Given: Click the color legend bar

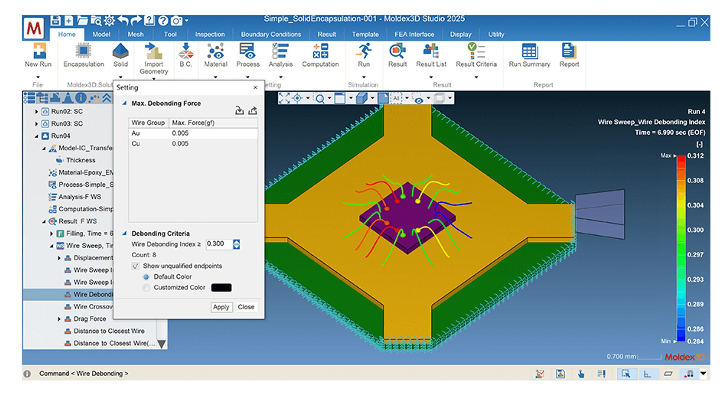Looking at the screenshot, I should pos(681,248).
